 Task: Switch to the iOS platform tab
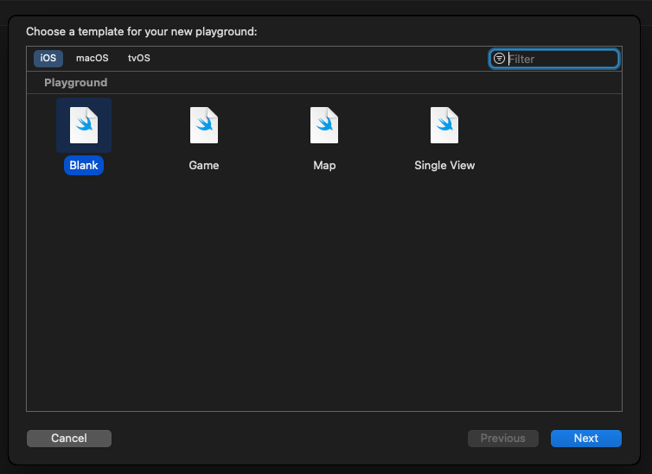[x=48, y=59]
